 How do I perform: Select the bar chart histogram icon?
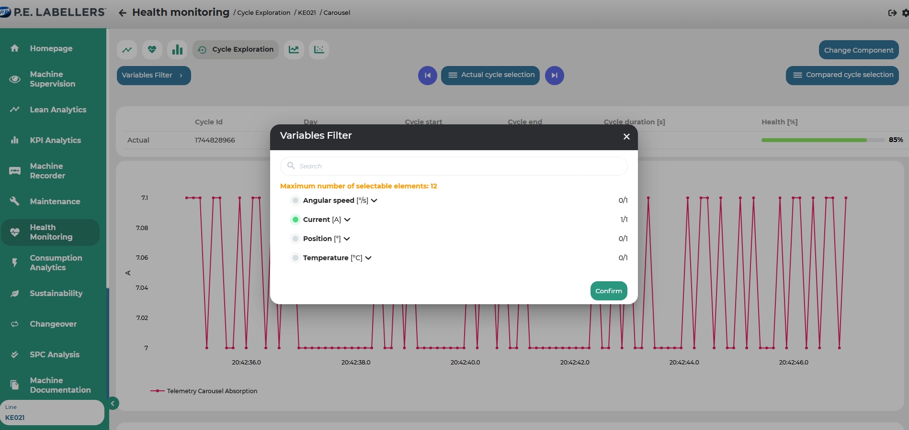(177, 50)
